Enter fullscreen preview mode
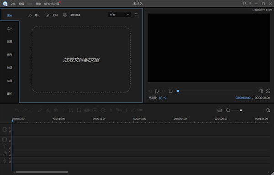Viewport: 274px width, 175px height. click(268, 91)
